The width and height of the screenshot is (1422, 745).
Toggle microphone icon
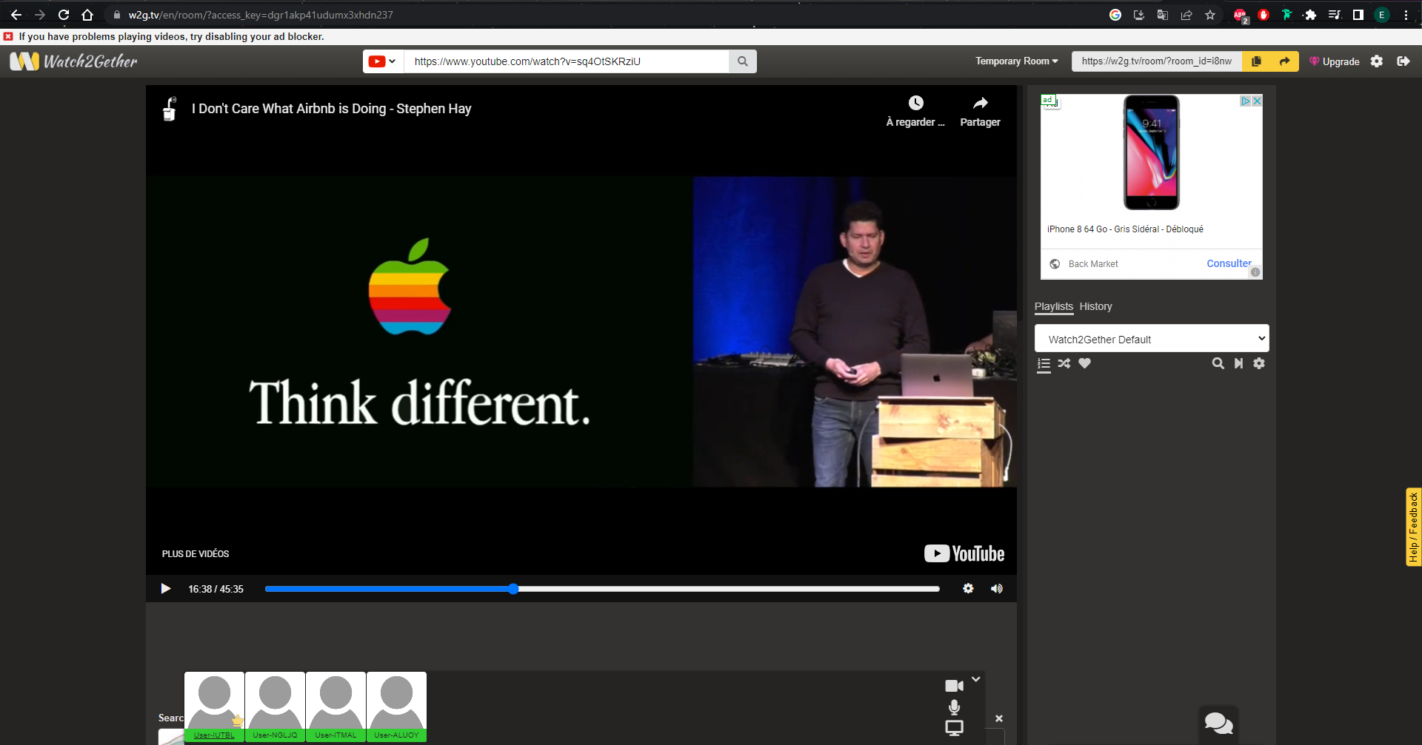[x=954, y=707]
